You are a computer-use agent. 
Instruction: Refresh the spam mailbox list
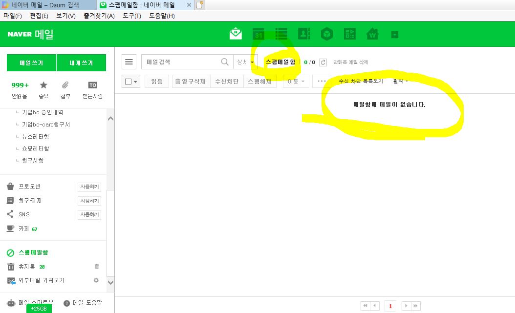point(323,63)
